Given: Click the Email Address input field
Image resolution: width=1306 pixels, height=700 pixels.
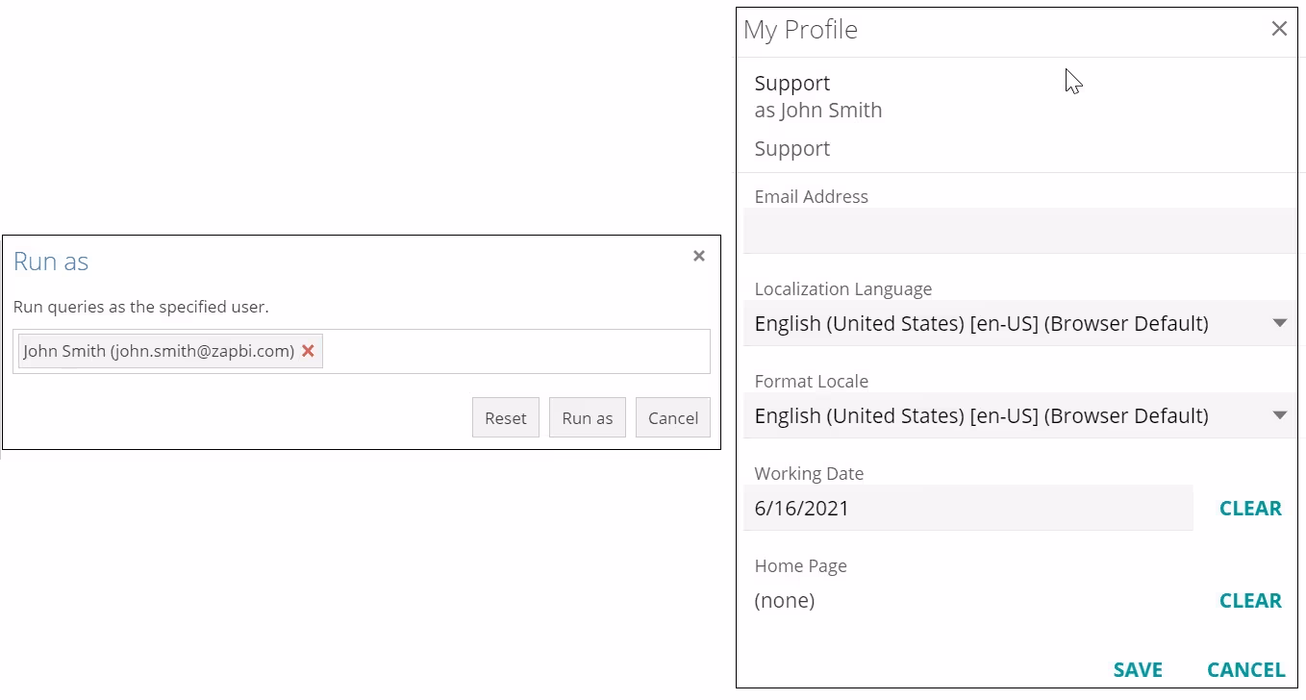Looking at the screenshot, I should [x=1019, y=231].
